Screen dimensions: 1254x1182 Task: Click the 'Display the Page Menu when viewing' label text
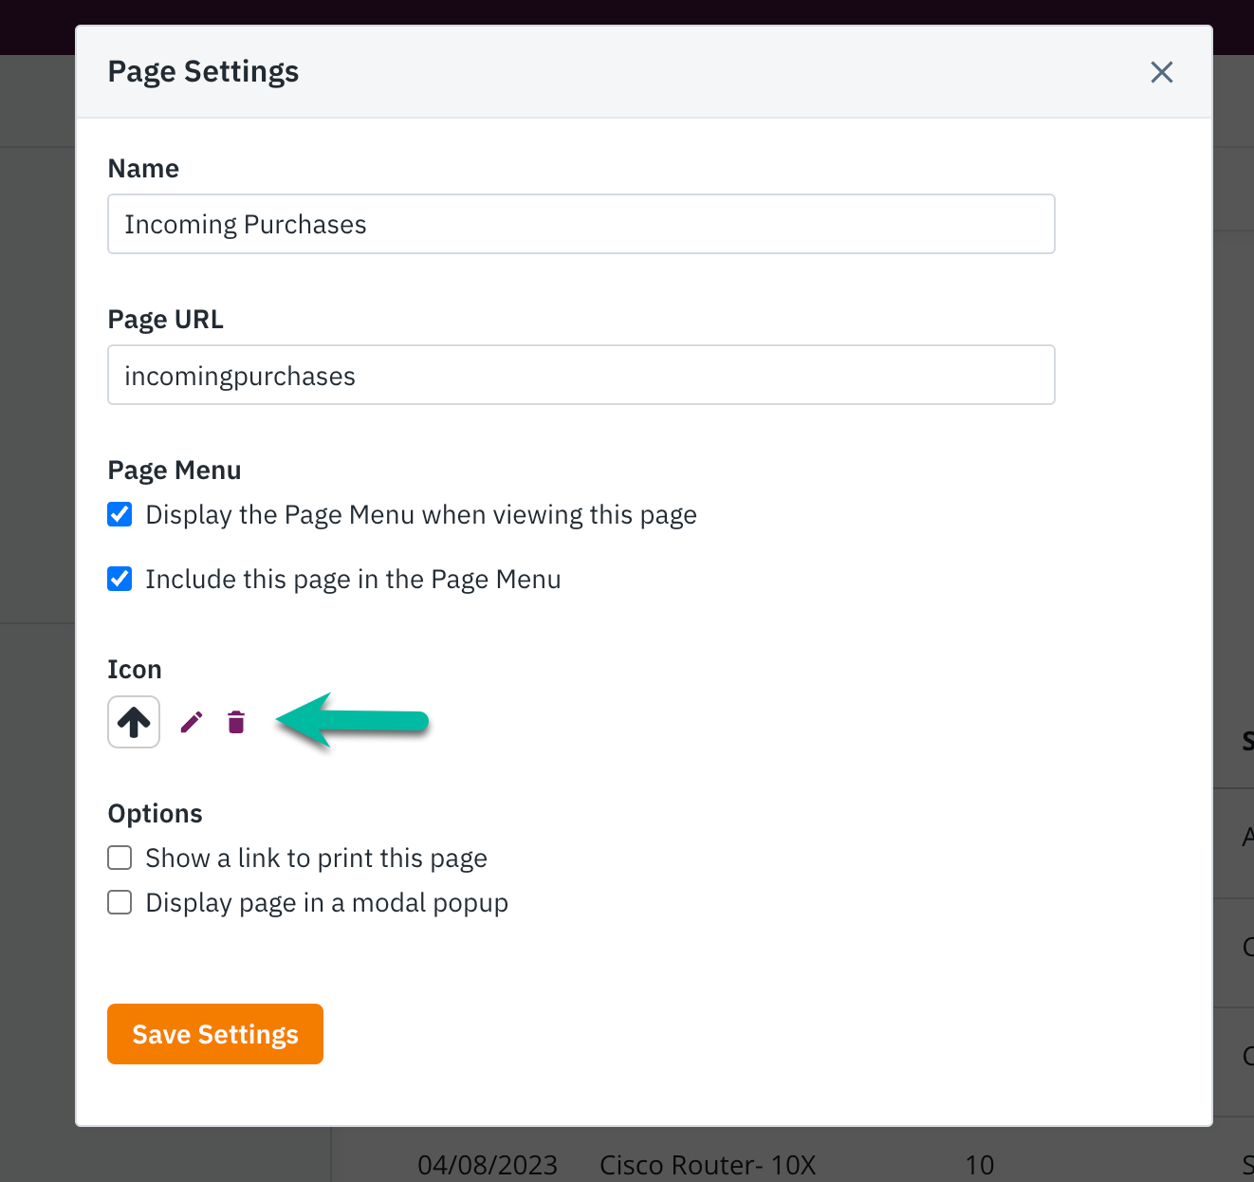pyautogui.click(x=421, y=515)
